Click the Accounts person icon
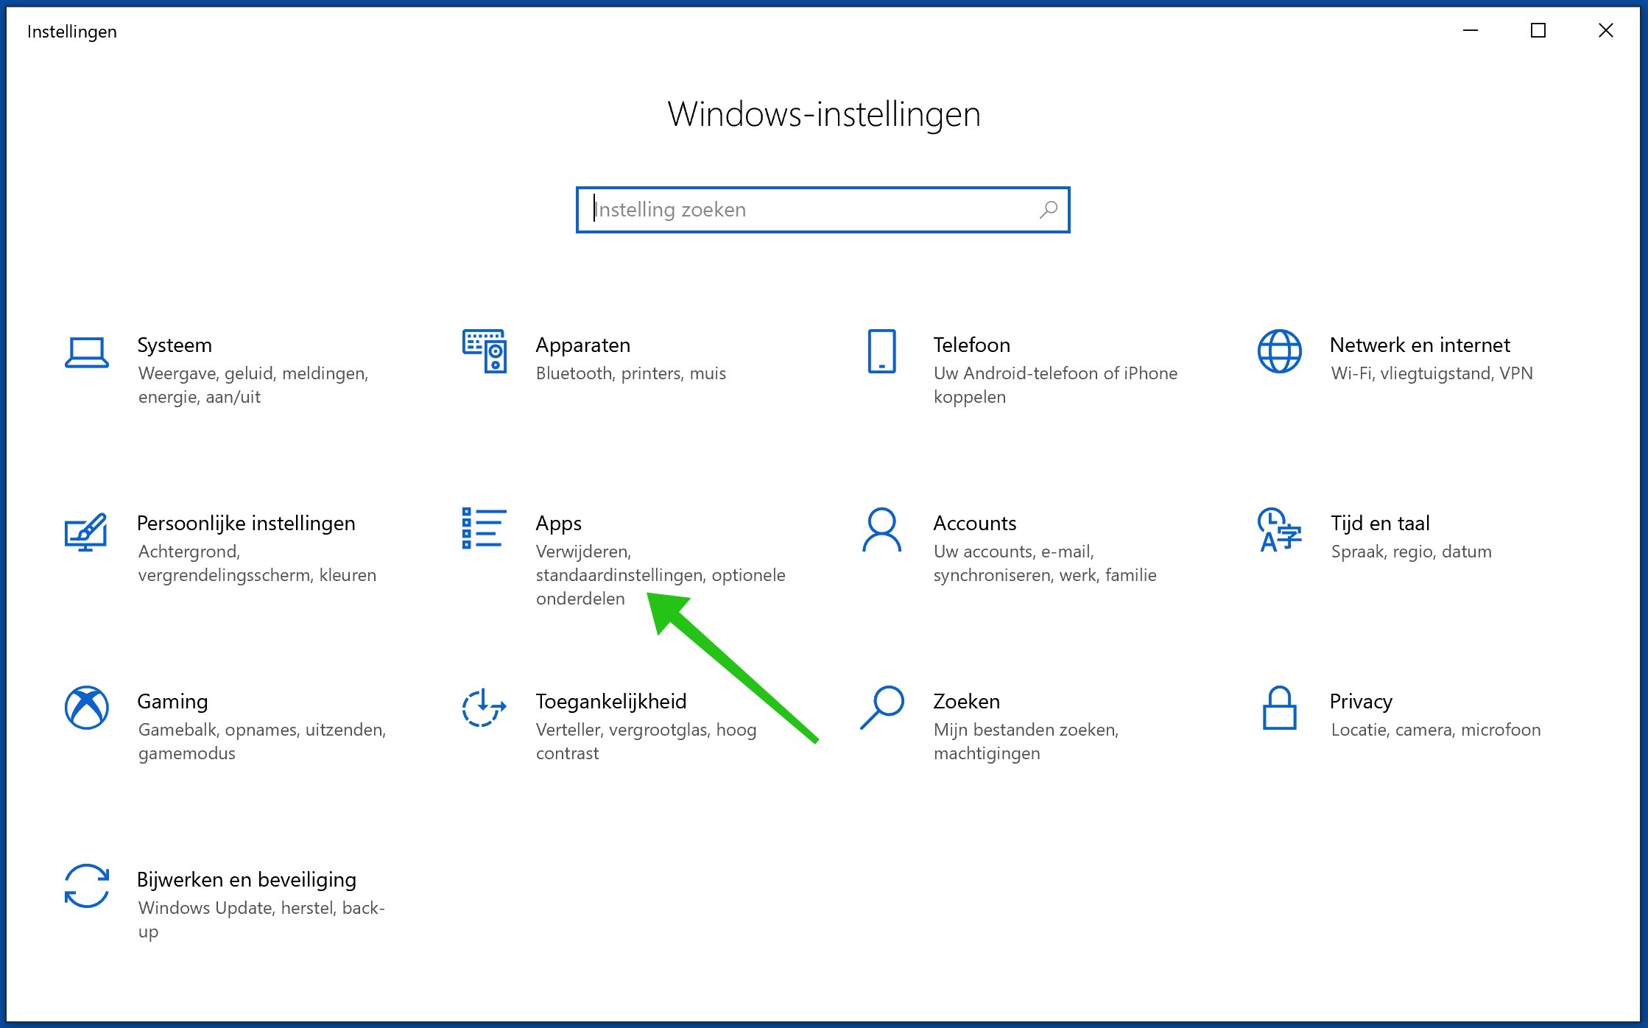 (881, 529)
